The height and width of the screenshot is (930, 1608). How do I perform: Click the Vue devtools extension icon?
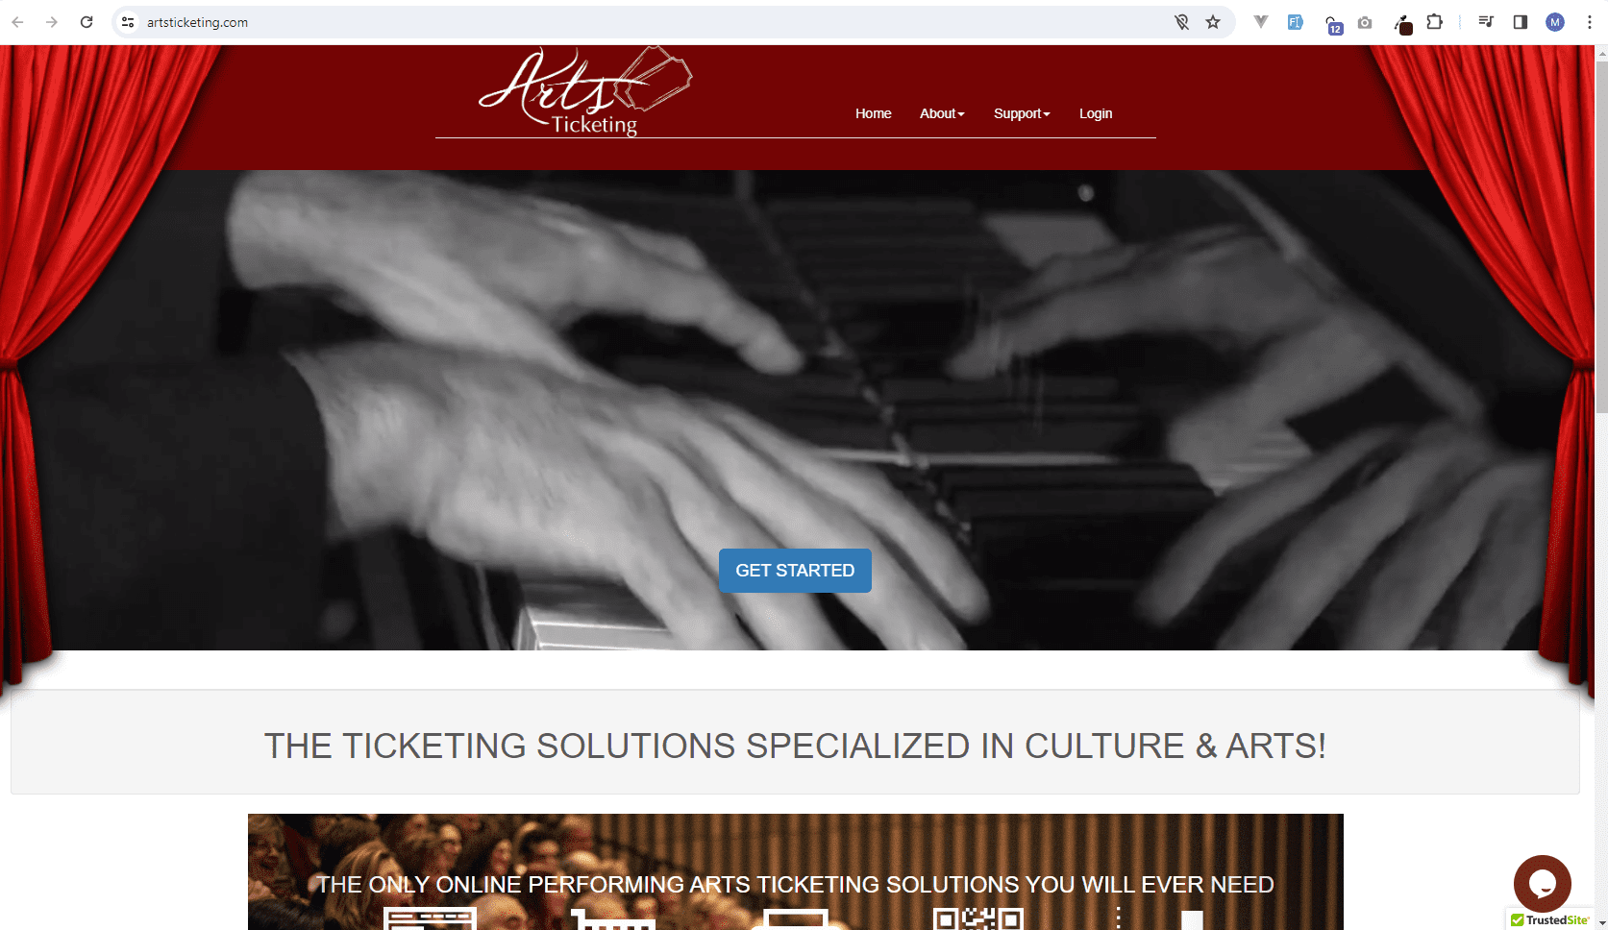[x=1261, y=22]
